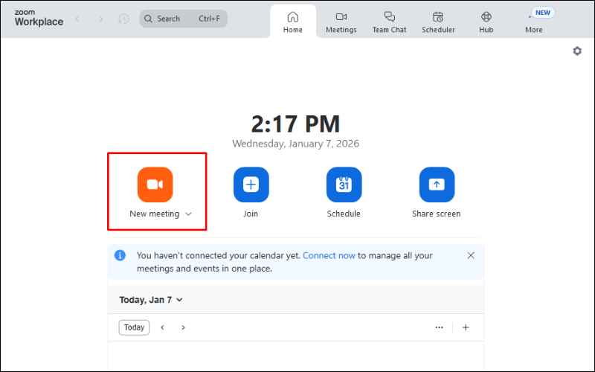This screenshot has width=595, height=372.
Task: Open the More menu tab
Action: 534,22
